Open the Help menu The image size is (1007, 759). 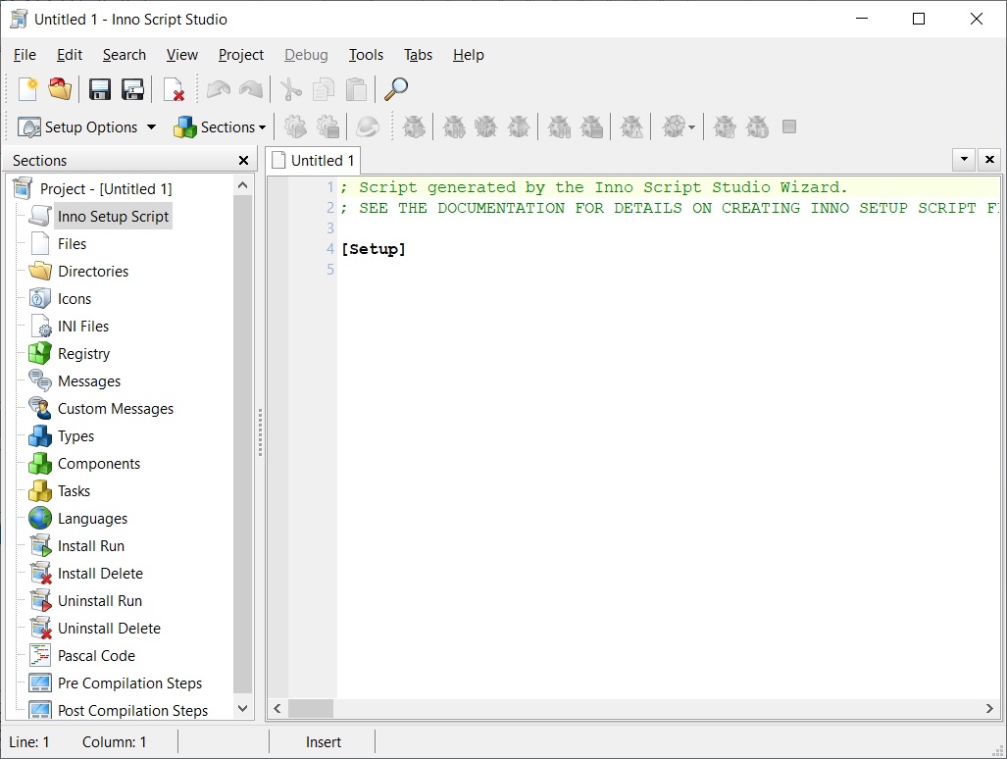click(468, 55)
